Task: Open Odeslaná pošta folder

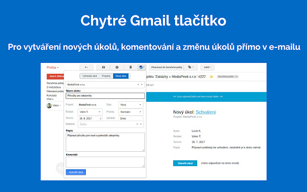Action: click(55, 92)
